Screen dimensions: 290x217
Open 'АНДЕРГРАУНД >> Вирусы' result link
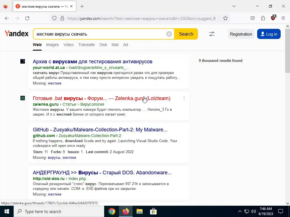pyautogui.click(x=102, y=173)
